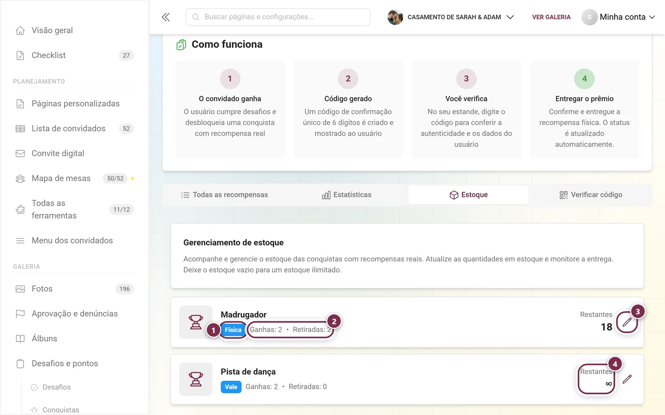The height and width of the screenshot is (415, 665).
Task: Click the search magnifier icon
Action: 196,17
